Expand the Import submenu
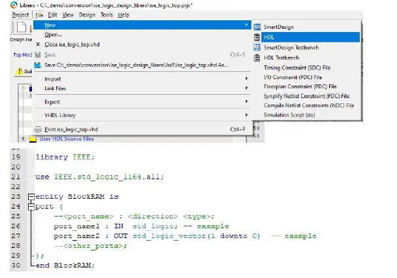 (142, 79)
